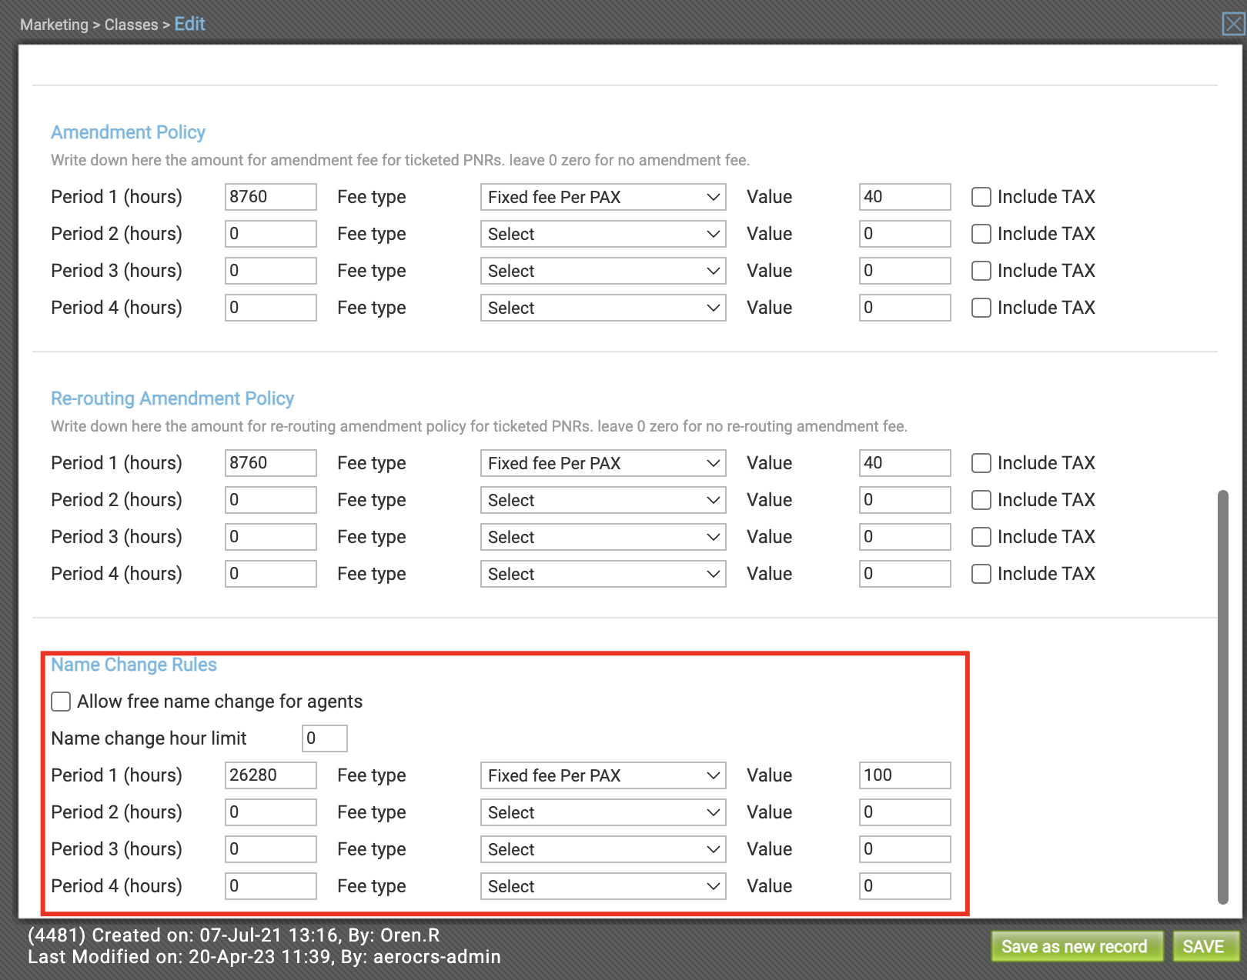This screenshot has width=1247, height=980.
Task: Open Name Change Period 2 Fee type dropdown
Action: (603, 812)
